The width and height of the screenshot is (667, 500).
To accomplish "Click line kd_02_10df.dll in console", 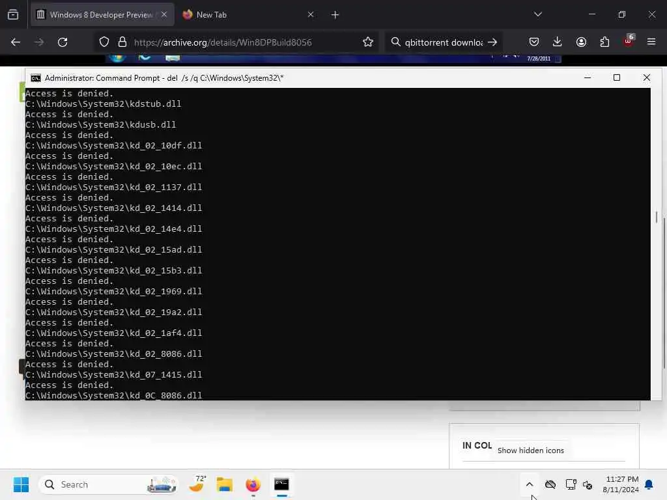I will [113, 145].
